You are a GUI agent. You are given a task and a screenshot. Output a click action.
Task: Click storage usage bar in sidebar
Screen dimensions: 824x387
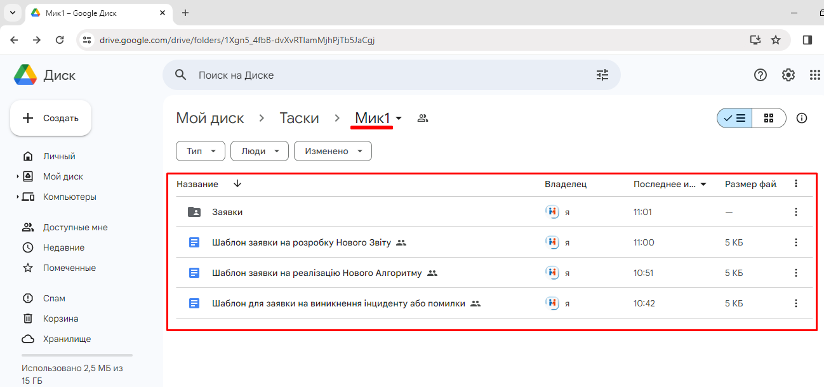pyautogui.click(x=77, y=355)
